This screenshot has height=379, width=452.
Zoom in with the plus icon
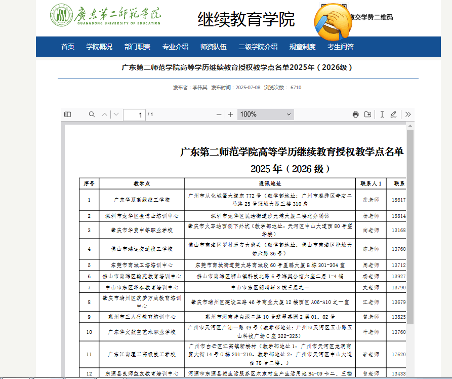tap(230, 115)
